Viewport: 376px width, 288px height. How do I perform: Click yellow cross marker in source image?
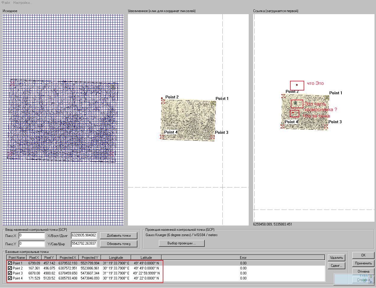113,86
